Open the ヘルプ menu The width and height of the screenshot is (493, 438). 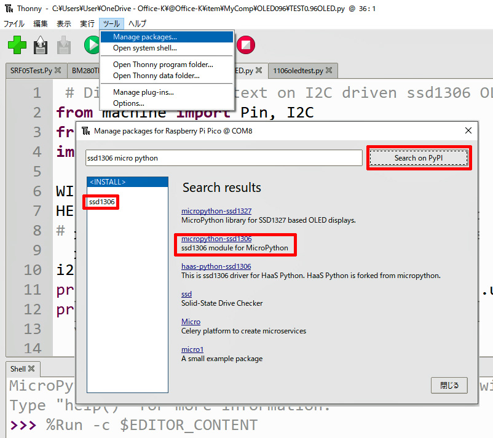pos(138,23)
